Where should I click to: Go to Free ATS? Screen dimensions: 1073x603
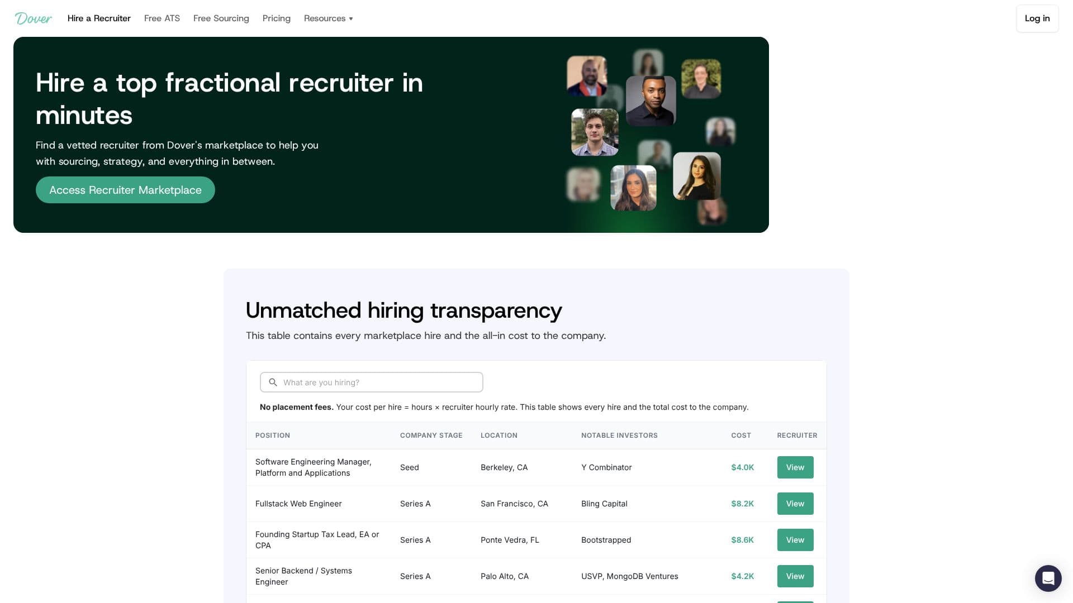[162, 18]
